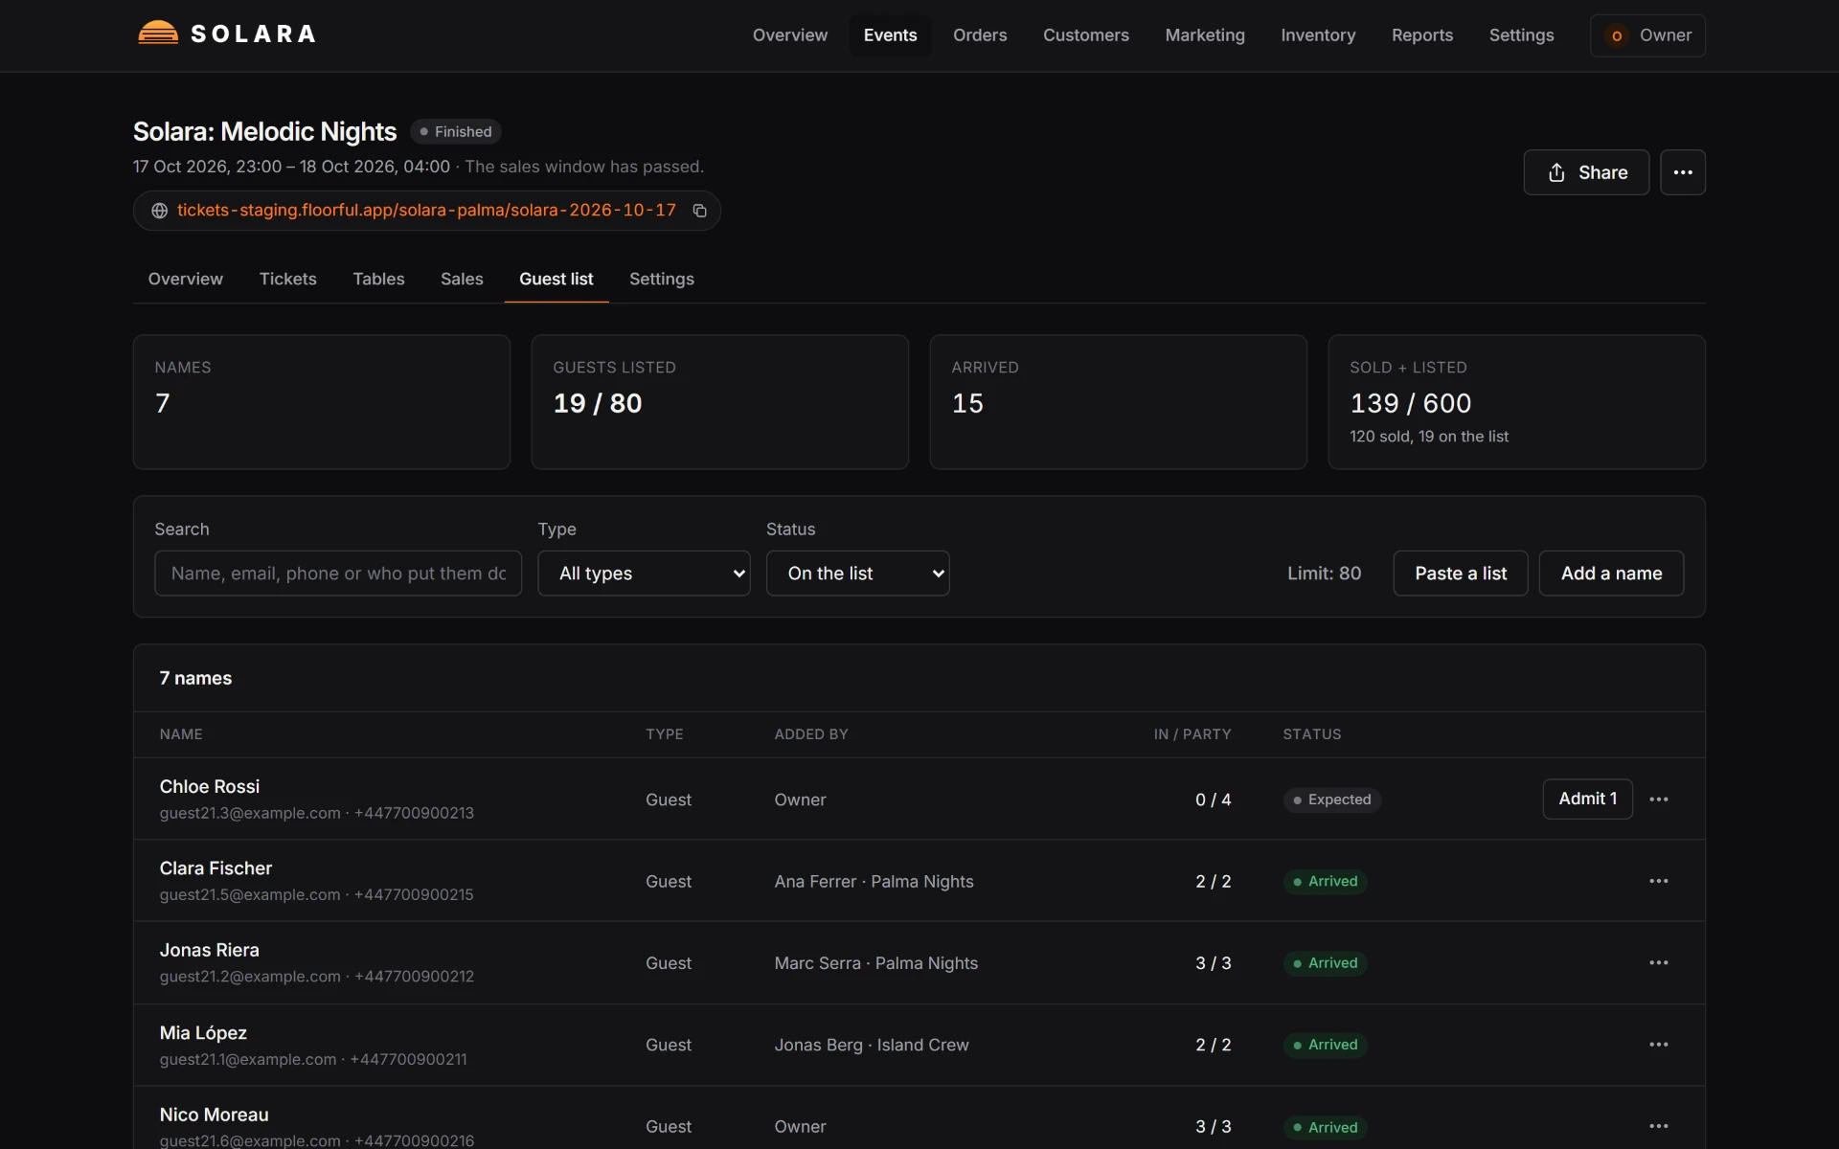Viewport: 1839px width, 1149px height.
Task: Switch to the Sales tab
Action: [x=462, y=279]
